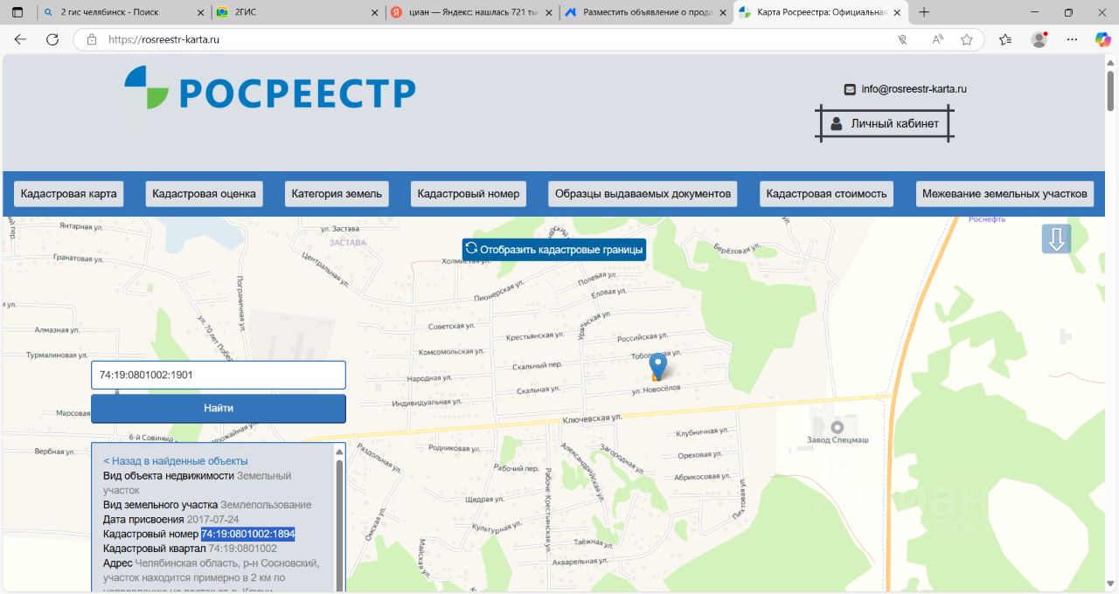Click the Найти search button

coord(219,408)
